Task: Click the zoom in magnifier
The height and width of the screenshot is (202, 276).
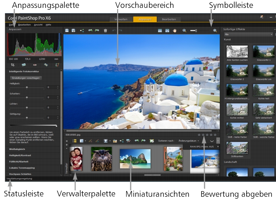Action: click(215, 30)
